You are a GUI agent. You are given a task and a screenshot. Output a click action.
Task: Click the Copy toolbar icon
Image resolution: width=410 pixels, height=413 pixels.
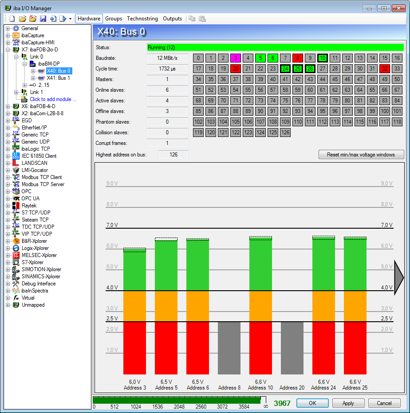[x=192, y=19]
